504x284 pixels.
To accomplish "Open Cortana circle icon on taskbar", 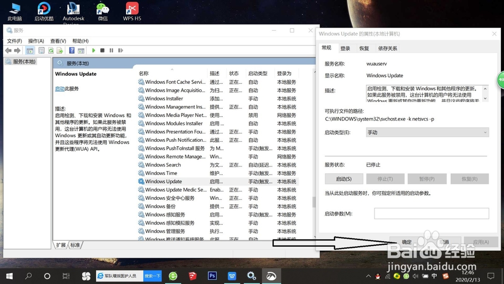I will 47,276.
